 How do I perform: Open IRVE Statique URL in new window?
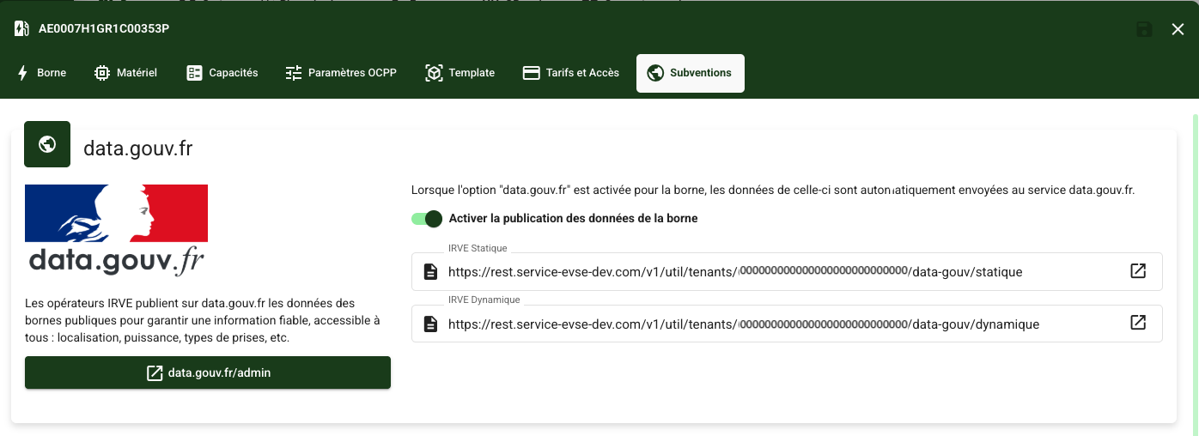(x=1138, y=271)
